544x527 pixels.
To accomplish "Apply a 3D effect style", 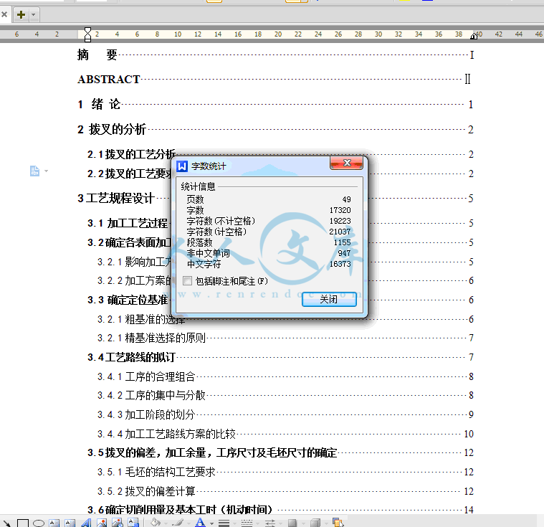I will pyautogui.click(x=315, y=523).
